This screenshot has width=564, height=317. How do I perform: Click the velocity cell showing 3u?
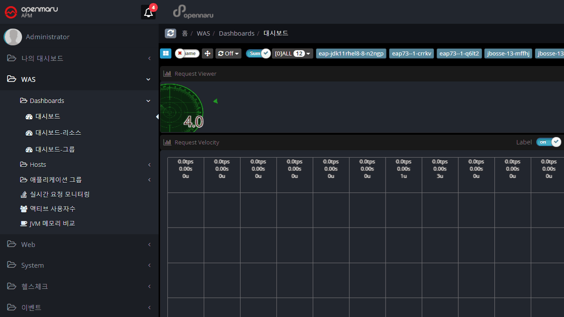[440, 175]
